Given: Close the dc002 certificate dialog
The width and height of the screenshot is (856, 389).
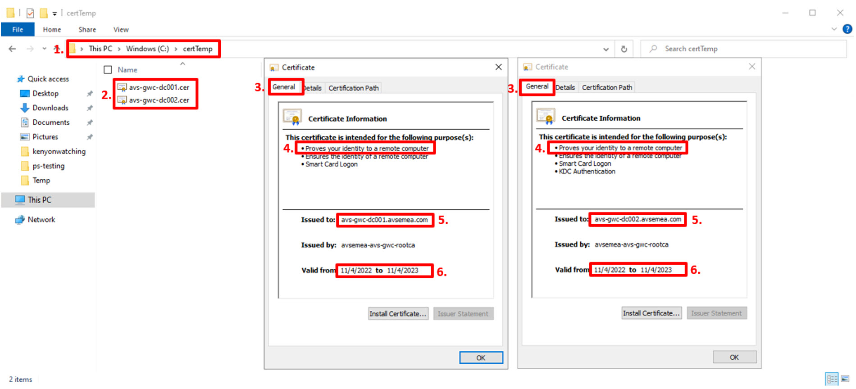Looking at the screenshot, I should pyautogui.click(x=752, y=67).
